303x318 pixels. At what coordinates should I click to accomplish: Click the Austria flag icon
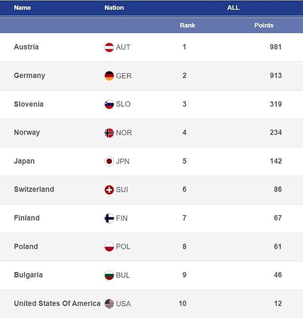[x=109, y=47]
